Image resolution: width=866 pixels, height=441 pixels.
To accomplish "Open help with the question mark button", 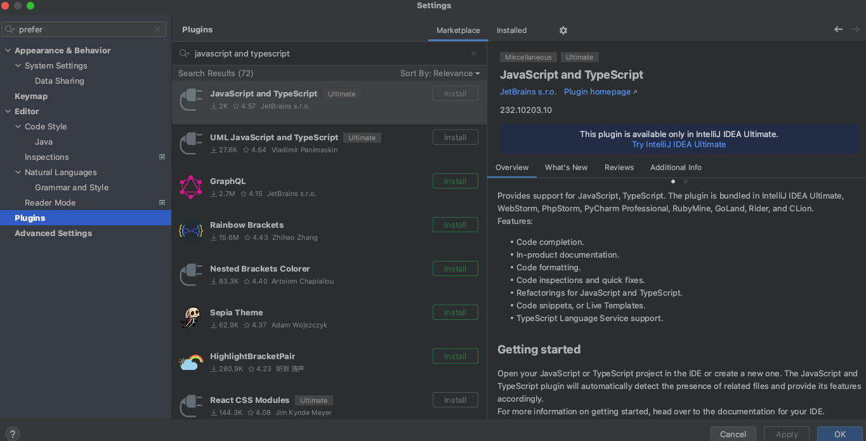I will tap(12, 434).
